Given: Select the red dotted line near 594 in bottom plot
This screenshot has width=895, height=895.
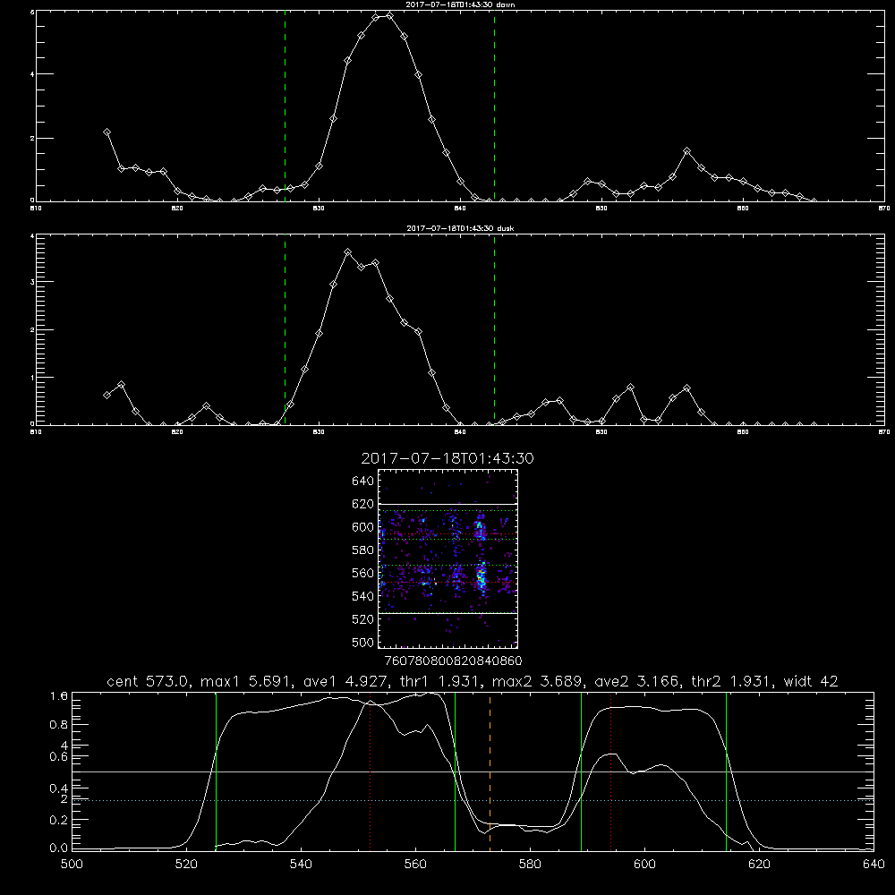Looking at the screenshot, I should coord(610,771).
